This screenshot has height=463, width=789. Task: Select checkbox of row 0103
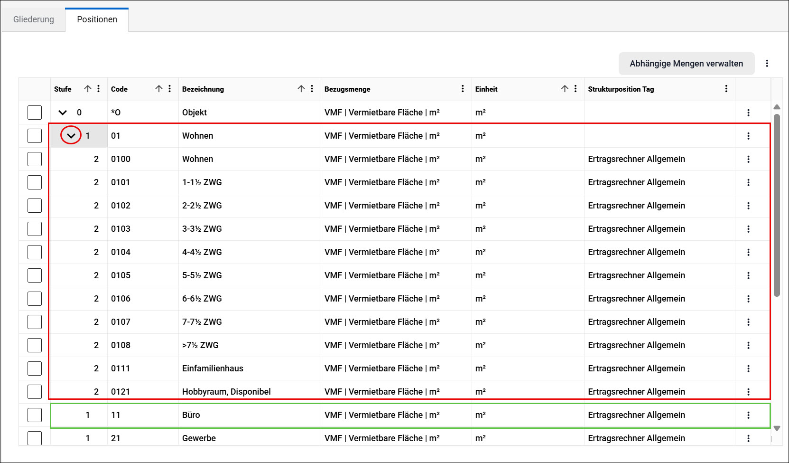[x=35, y=229]
